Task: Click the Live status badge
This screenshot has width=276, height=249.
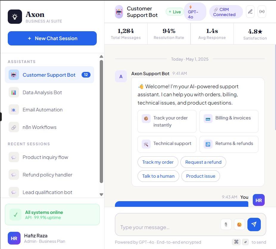Action: 175,12
